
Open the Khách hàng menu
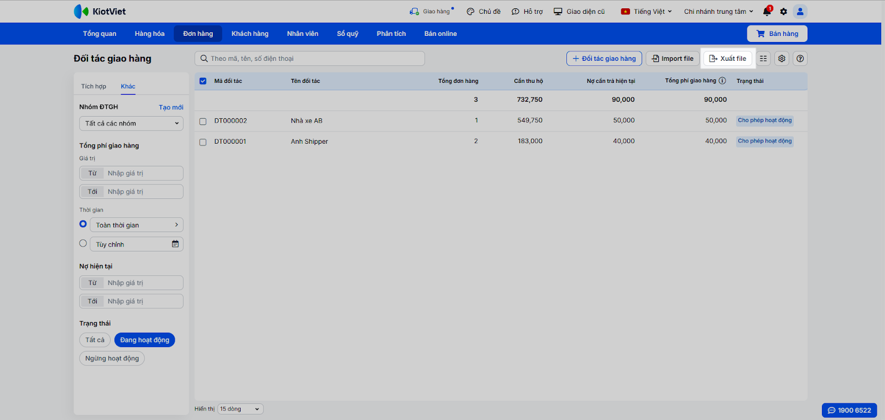(250, 34)
